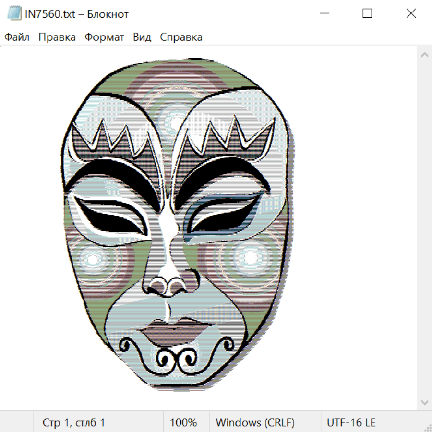Click the 100% zoom indicator

pyautogui.click(x=183, y=422)
